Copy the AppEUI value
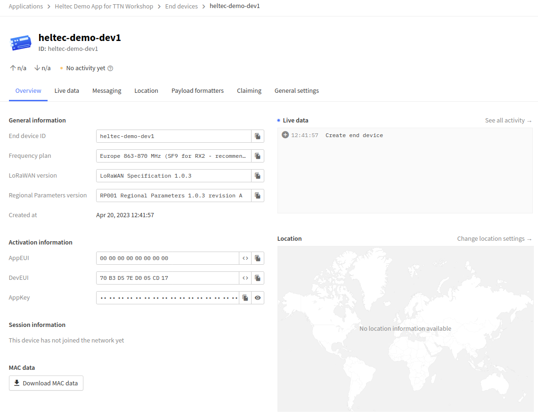Screen dimensions: 538x416 [258, 258]
